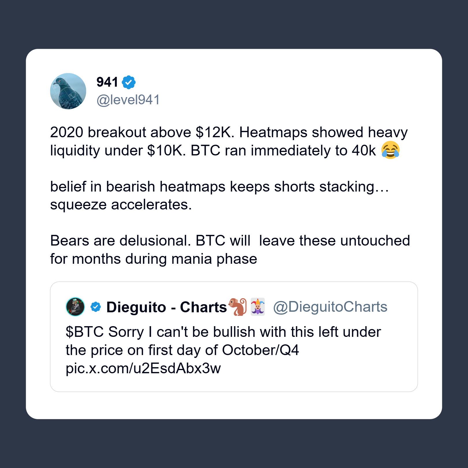Click the 'belief in bearish heatmaps' line
The width and height of the screenshot is (468, 468).
coord(219,187)
